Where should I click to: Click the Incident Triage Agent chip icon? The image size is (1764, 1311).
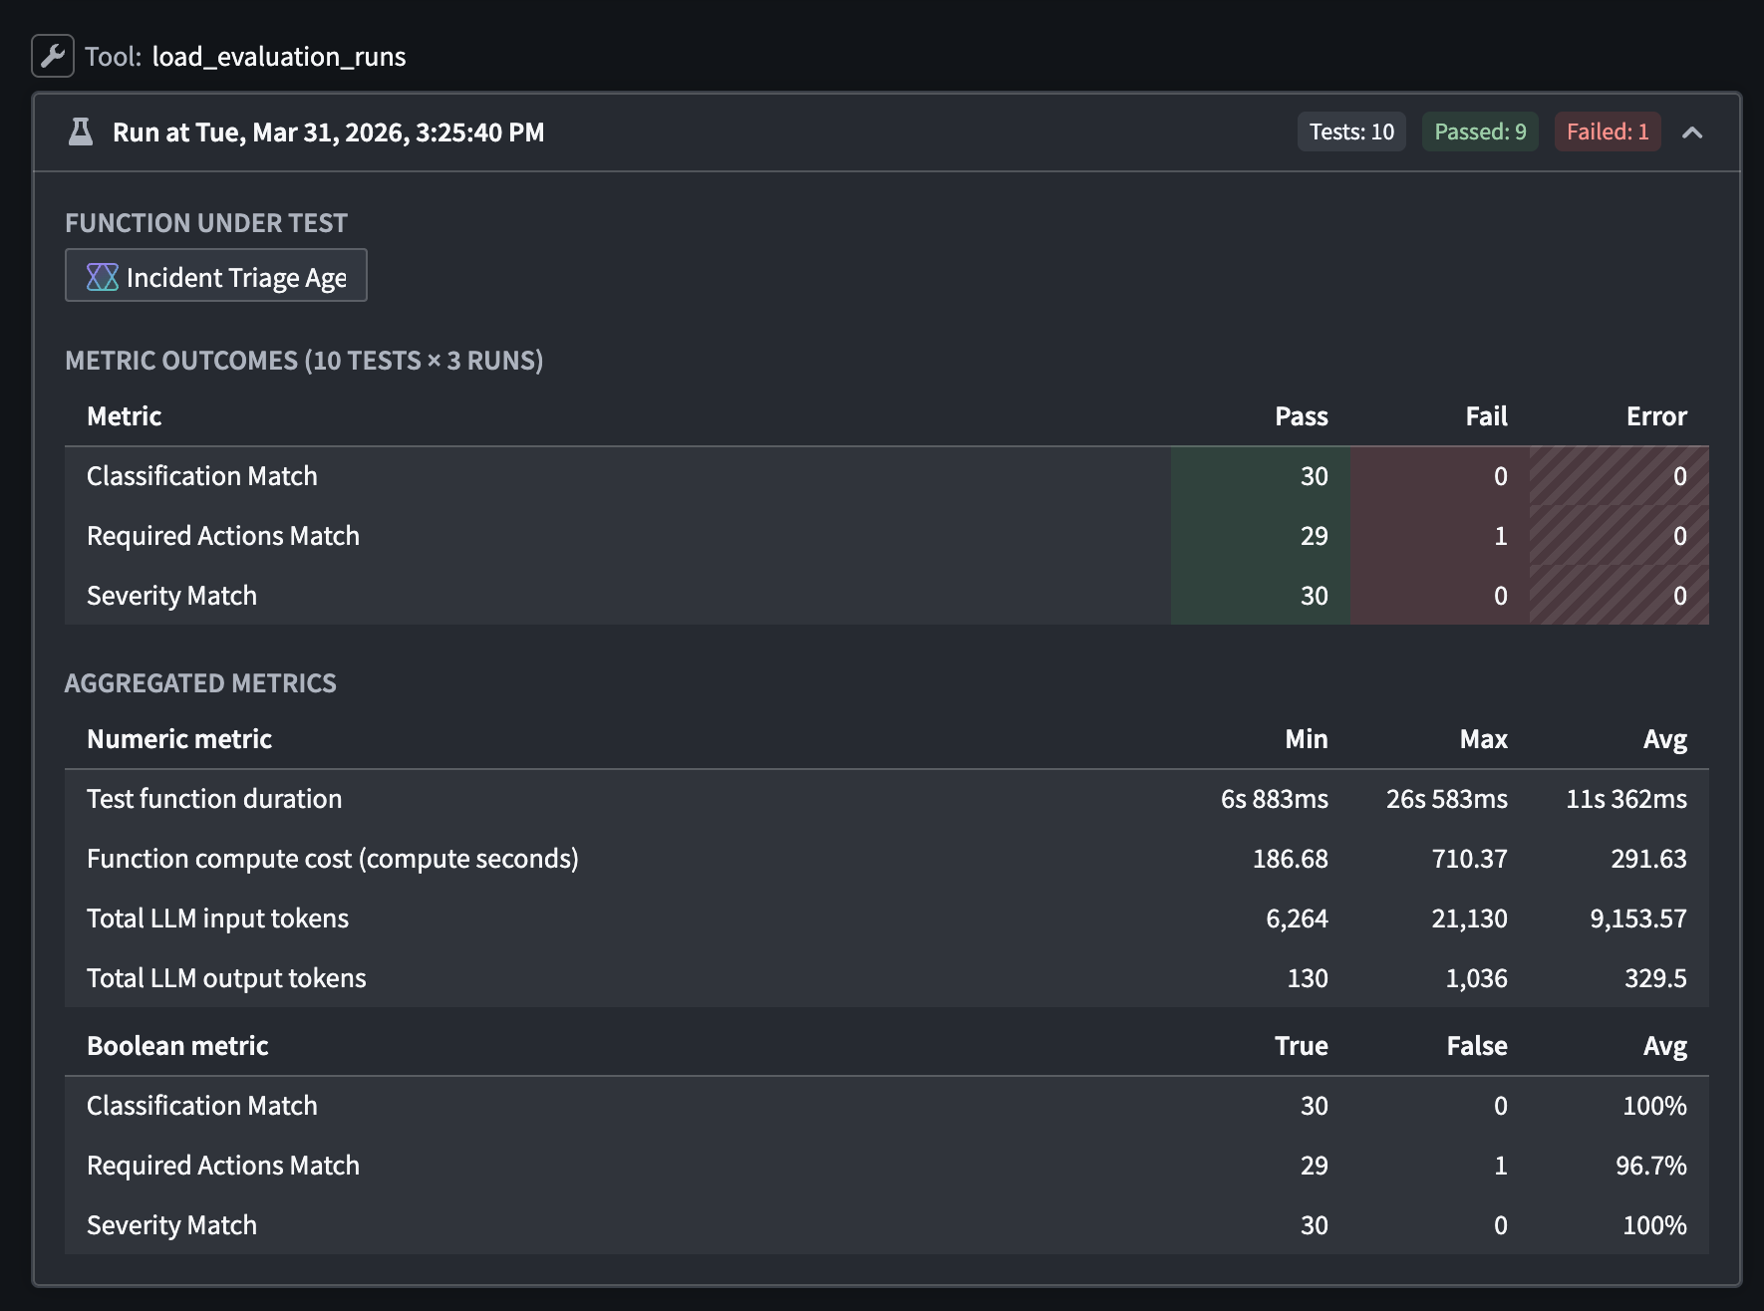(x=102, y=276)
